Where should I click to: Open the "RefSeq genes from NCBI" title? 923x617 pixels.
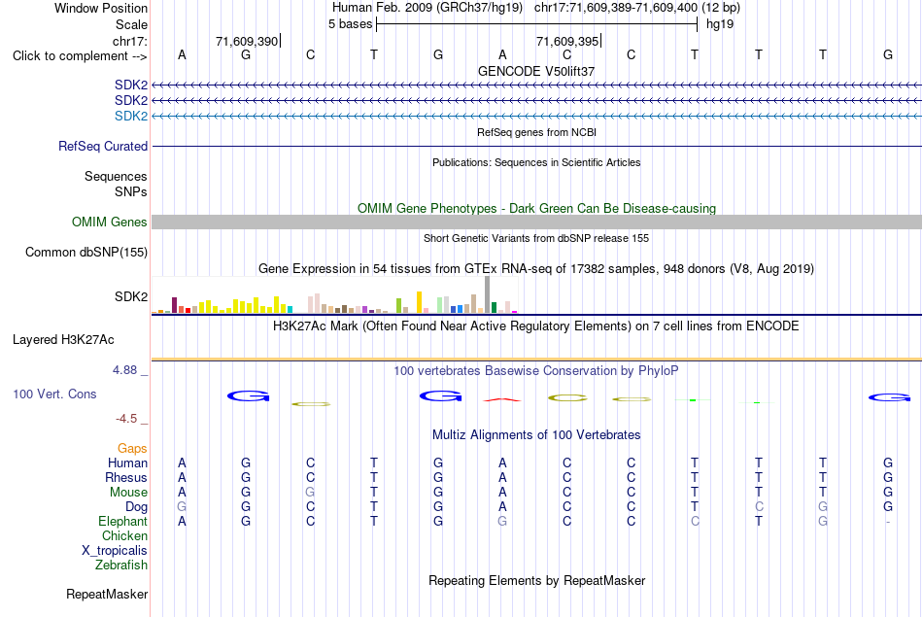pyautogui.click(x=536, y=132)
